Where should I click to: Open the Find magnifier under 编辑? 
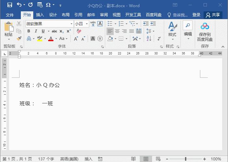[x=188, y=25]
